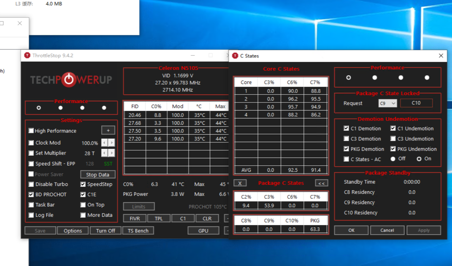Click the PKG 63.3 value cell
Image resolution: width=452 pixels, height=266 pixels.
[x=315, y=229]
